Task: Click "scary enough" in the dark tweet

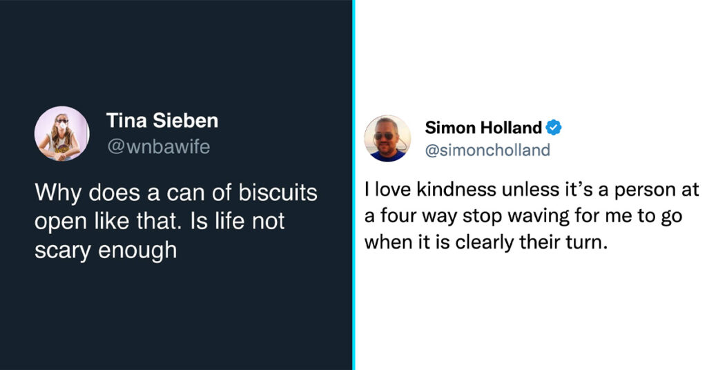Action: tap(106, 251)
